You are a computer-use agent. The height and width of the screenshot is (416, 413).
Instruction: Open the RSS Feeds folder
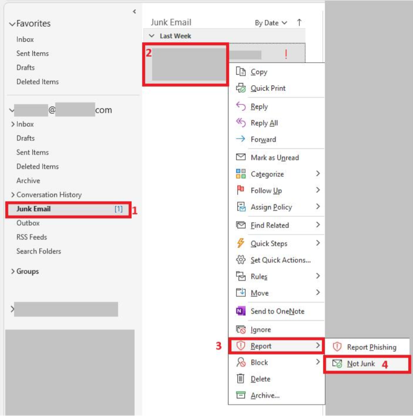pos(32,237)
